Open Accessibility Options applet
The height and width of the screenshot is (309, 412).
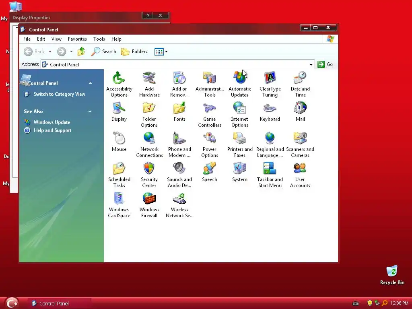(x=119, y=84)
